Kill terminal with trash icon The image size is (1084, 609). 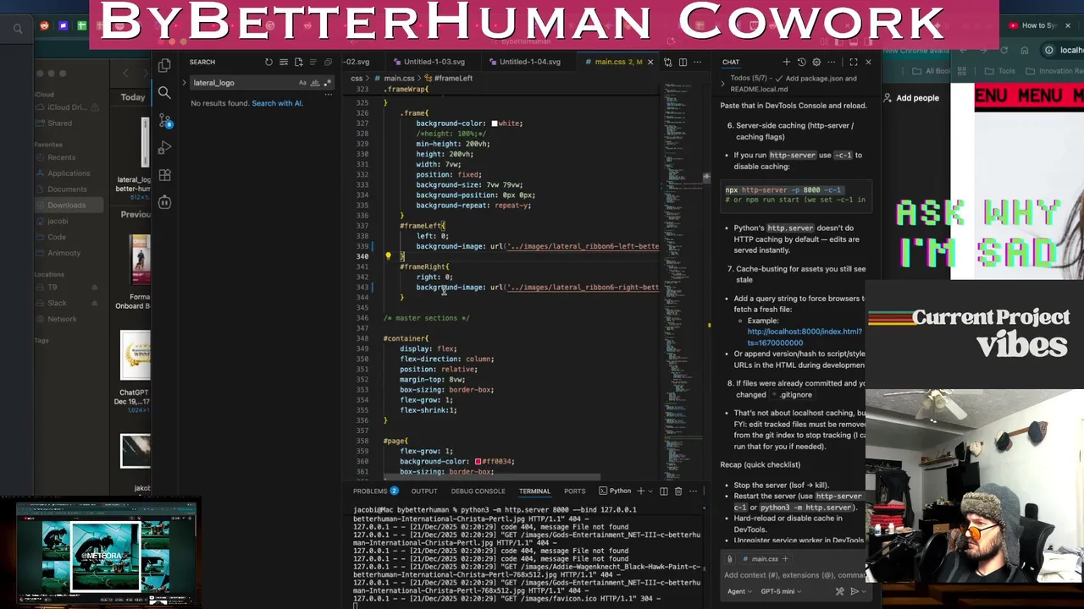click(678, 491)
